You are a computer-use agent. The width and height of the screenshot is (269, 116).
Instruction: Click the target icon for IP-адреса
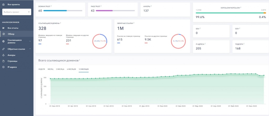pos(3,67)
